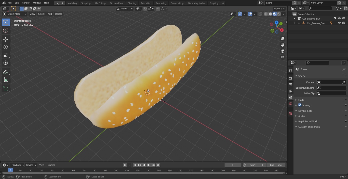Open shading options dropdown arrow

[x=283, y=14]
